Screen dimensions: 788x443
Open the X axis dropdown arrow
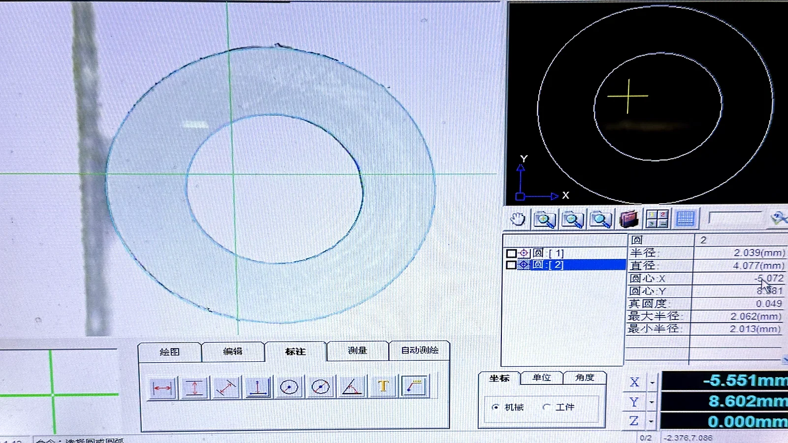click(652, 382)
